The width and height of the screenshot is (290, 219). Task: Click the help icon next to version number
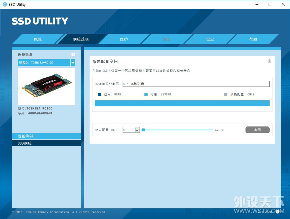[x=278, y=212]
